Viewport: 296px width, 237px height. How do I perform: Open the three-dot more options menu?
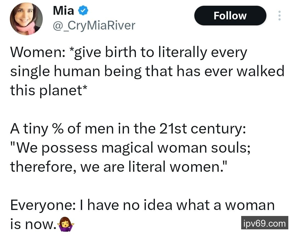coord(279,16)
